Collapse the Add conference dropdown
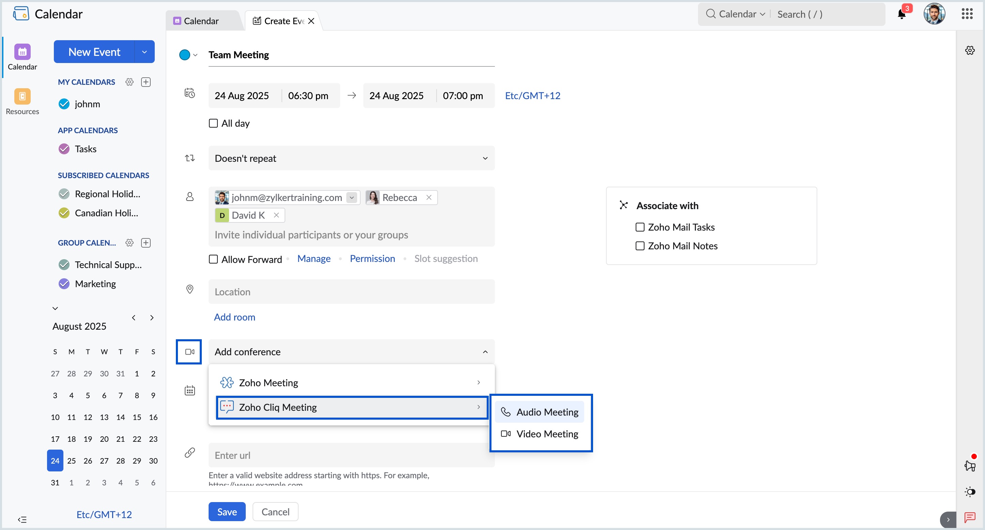Image resolution: width=985 pixels, height=530 pixels. [x=485, y=352]
